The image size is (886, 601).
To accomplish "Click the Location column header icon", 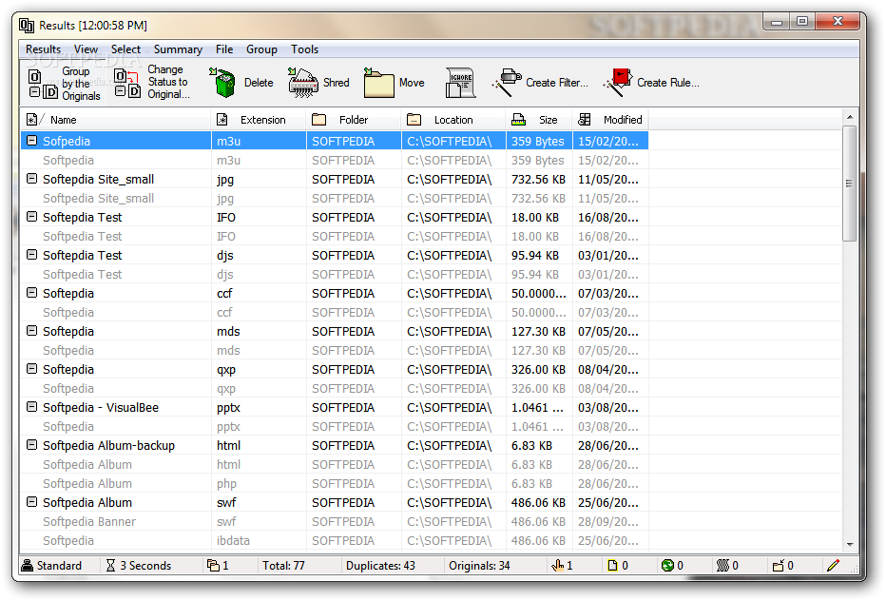I will 414,119.
